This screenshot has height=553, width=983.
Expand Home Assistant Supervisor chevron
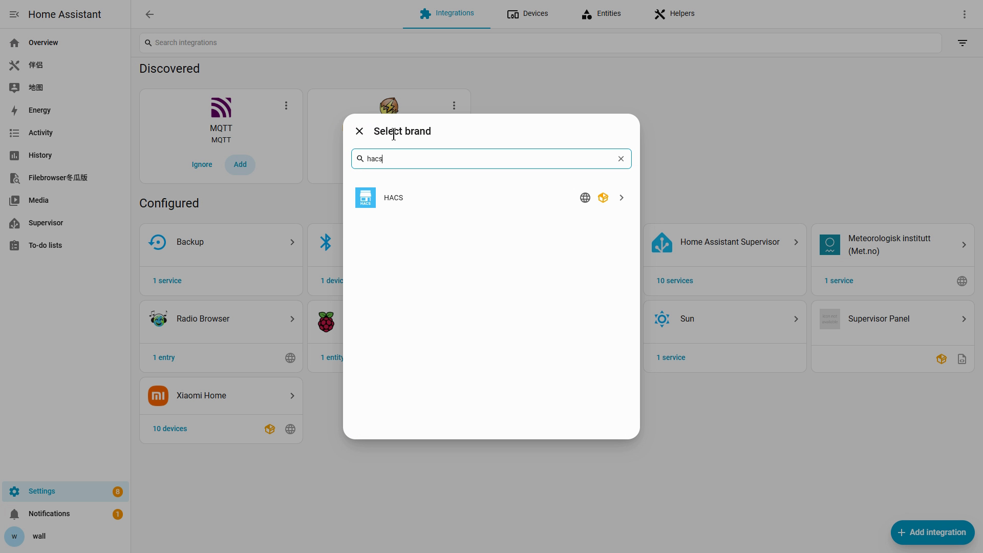pos(796,242)
